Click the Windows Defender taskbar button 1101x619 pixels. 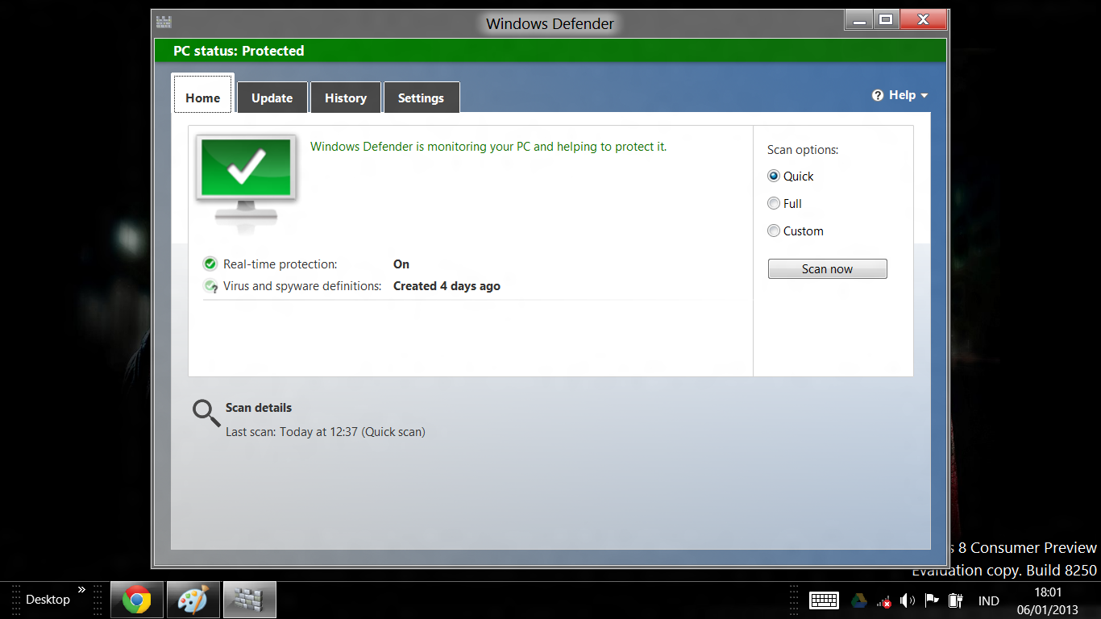[250, 600]
